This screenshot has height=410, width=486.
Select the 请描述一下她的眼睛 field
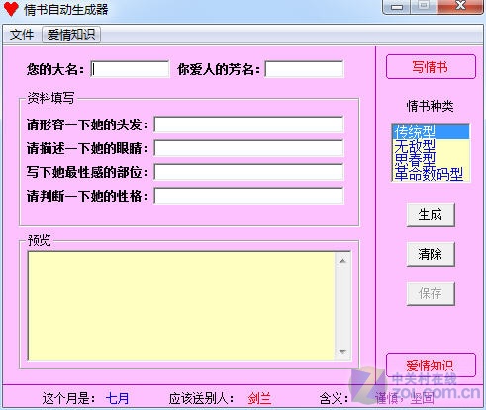(248, 148)
